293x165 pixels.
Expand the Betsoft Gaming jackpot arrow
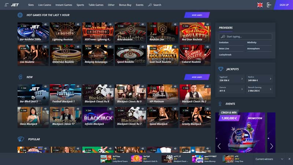point(270,89)
